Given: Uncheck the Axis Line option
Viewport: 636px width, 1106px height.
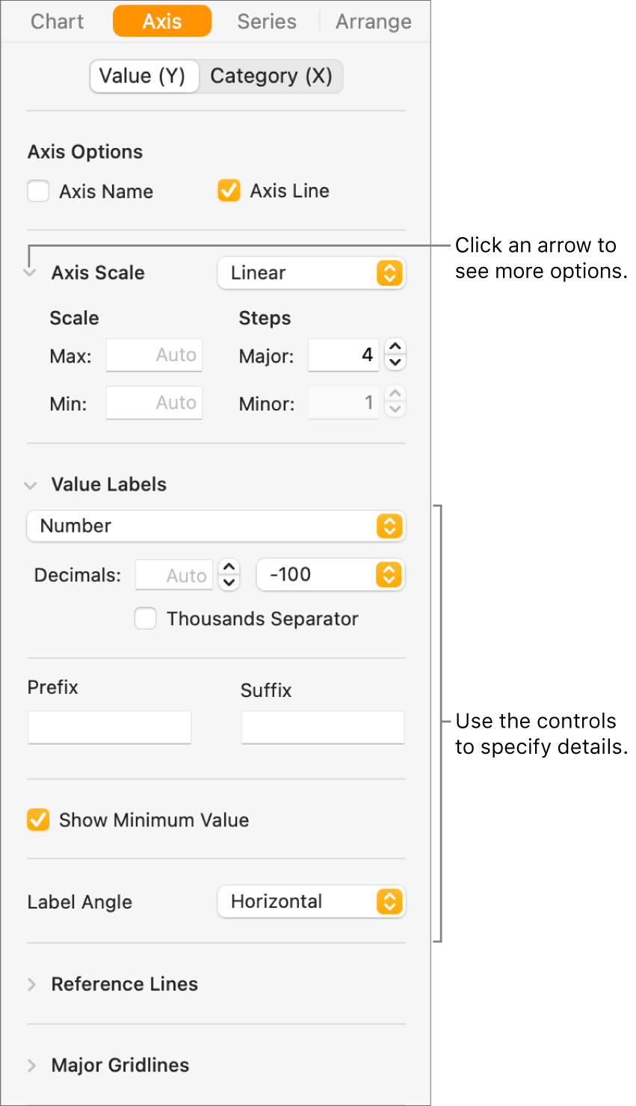Looking at the screenshot, I should pyautogui.click(x=229, y=190).
